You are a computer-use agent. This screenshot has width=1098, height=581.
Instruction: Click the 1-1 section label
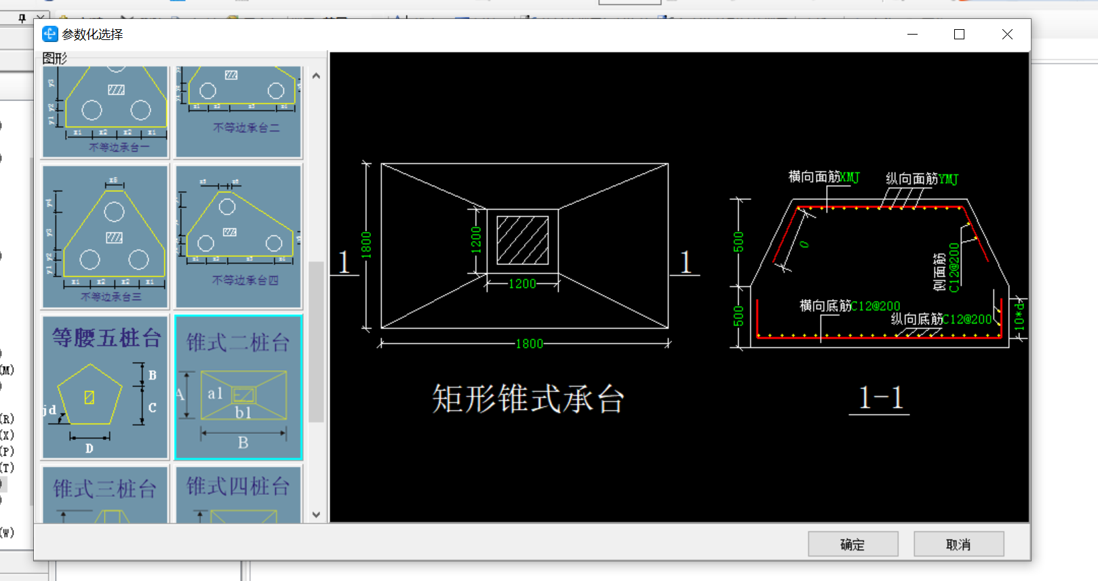[x=880, y=398]
